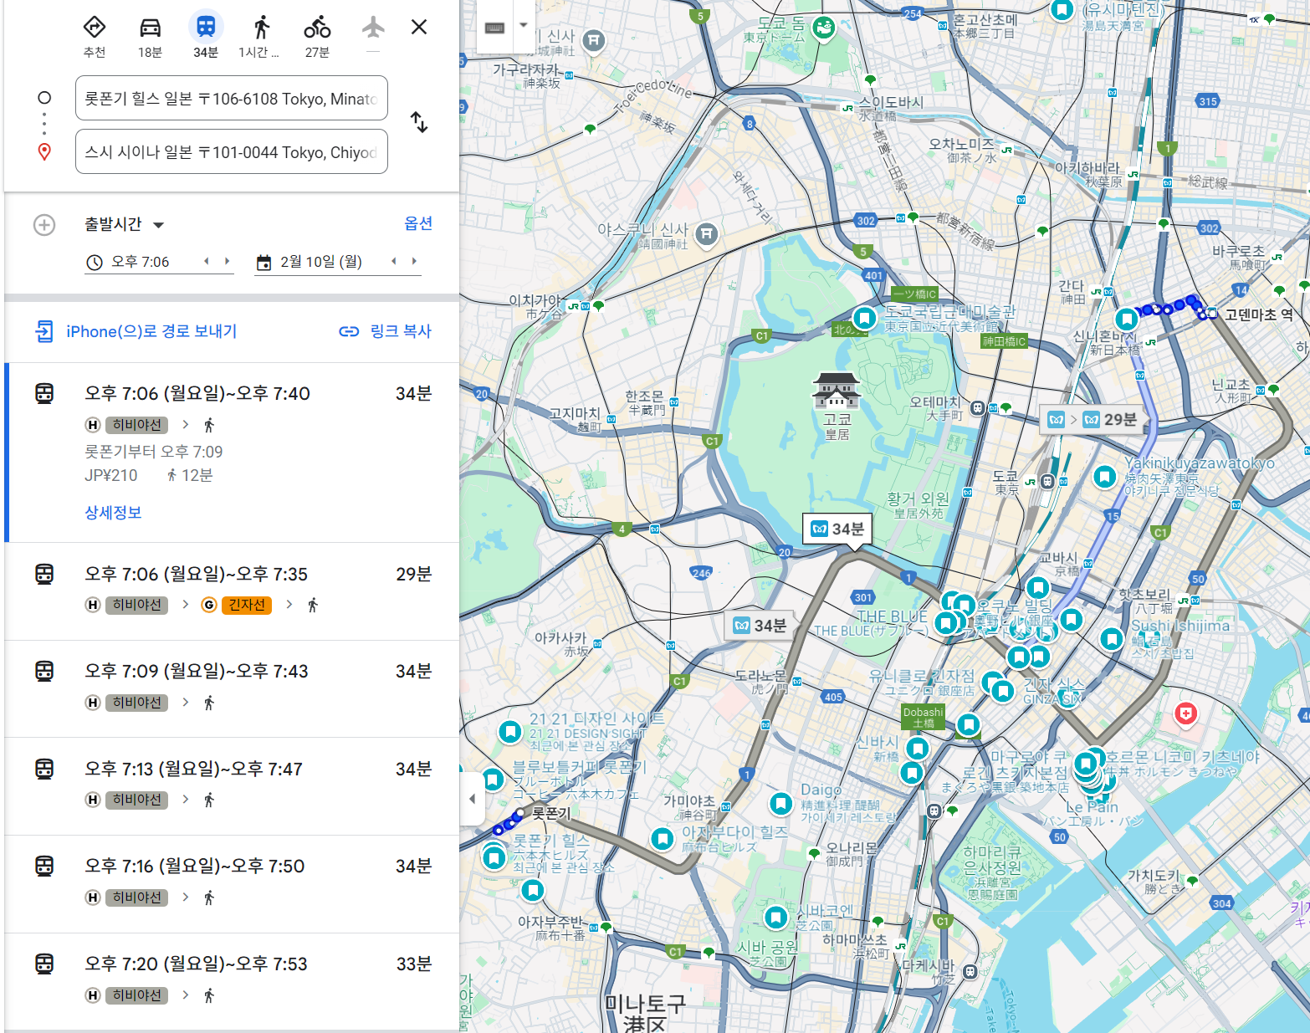Viewport: 1310px width, 1033px height.
Task: Open 상세정보 details for the first route
Action: tap(113, 513)
